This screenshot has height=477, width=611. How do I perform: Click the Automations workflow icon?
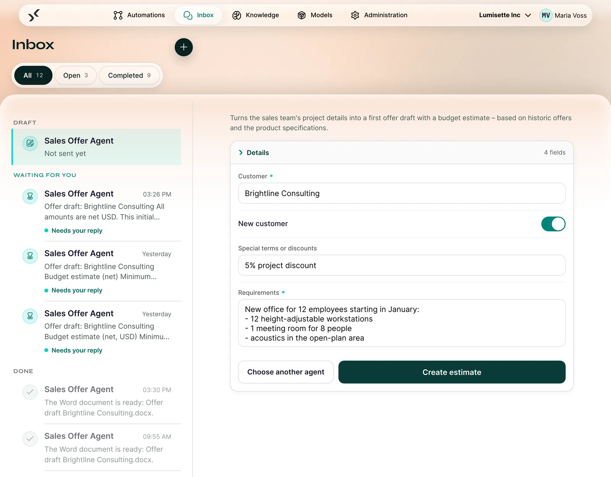point(118,15)
